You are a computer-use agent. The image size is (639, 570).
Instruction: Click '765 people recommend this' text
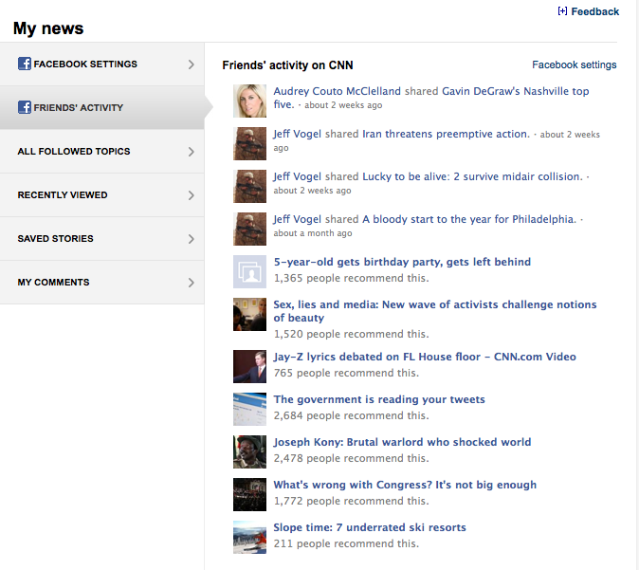[346, 373]
